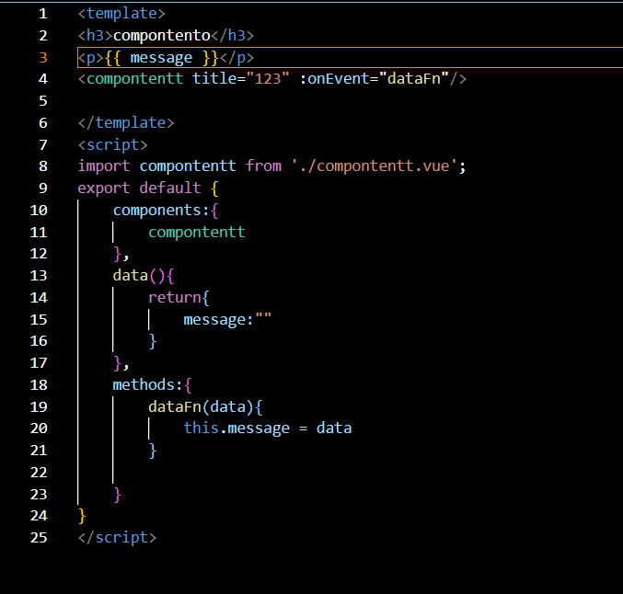Viewport: 623px width, 594px height.
Task: Click the './compontentt.vue' import path
Action: click(x=375, y=166)
